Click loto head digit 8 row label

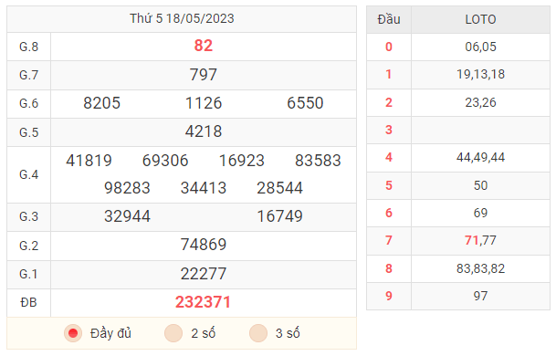(x=389, y=268)
